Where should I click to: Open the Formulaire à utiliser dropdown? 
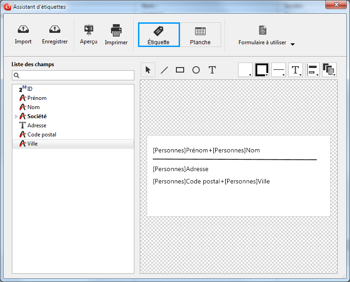[266, 42]
